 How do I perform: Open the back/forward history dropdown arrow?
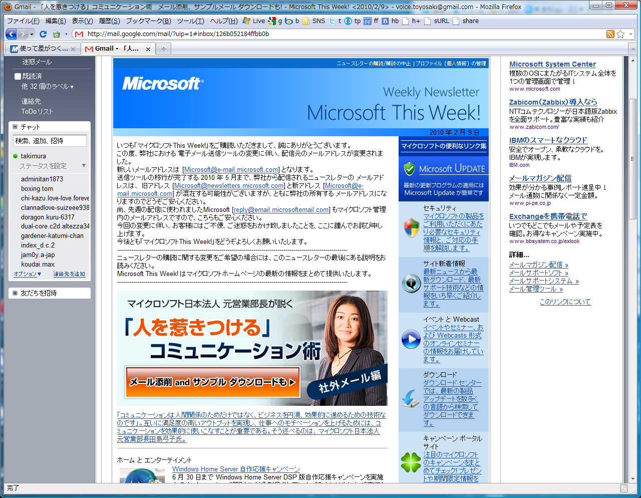tap(32, 34)
